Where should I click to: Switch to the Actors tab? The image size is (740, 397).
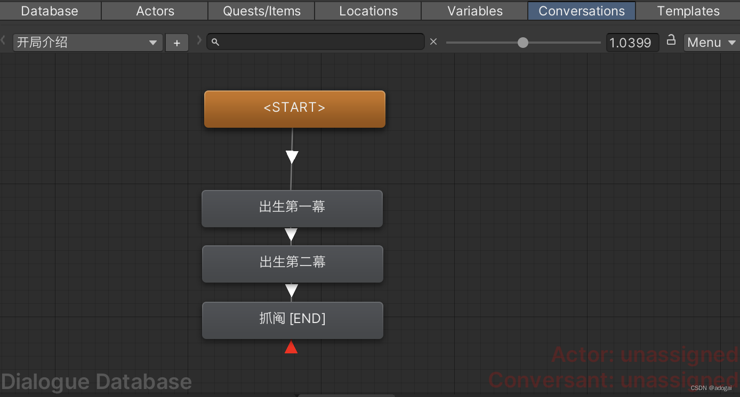coord(154,11)
